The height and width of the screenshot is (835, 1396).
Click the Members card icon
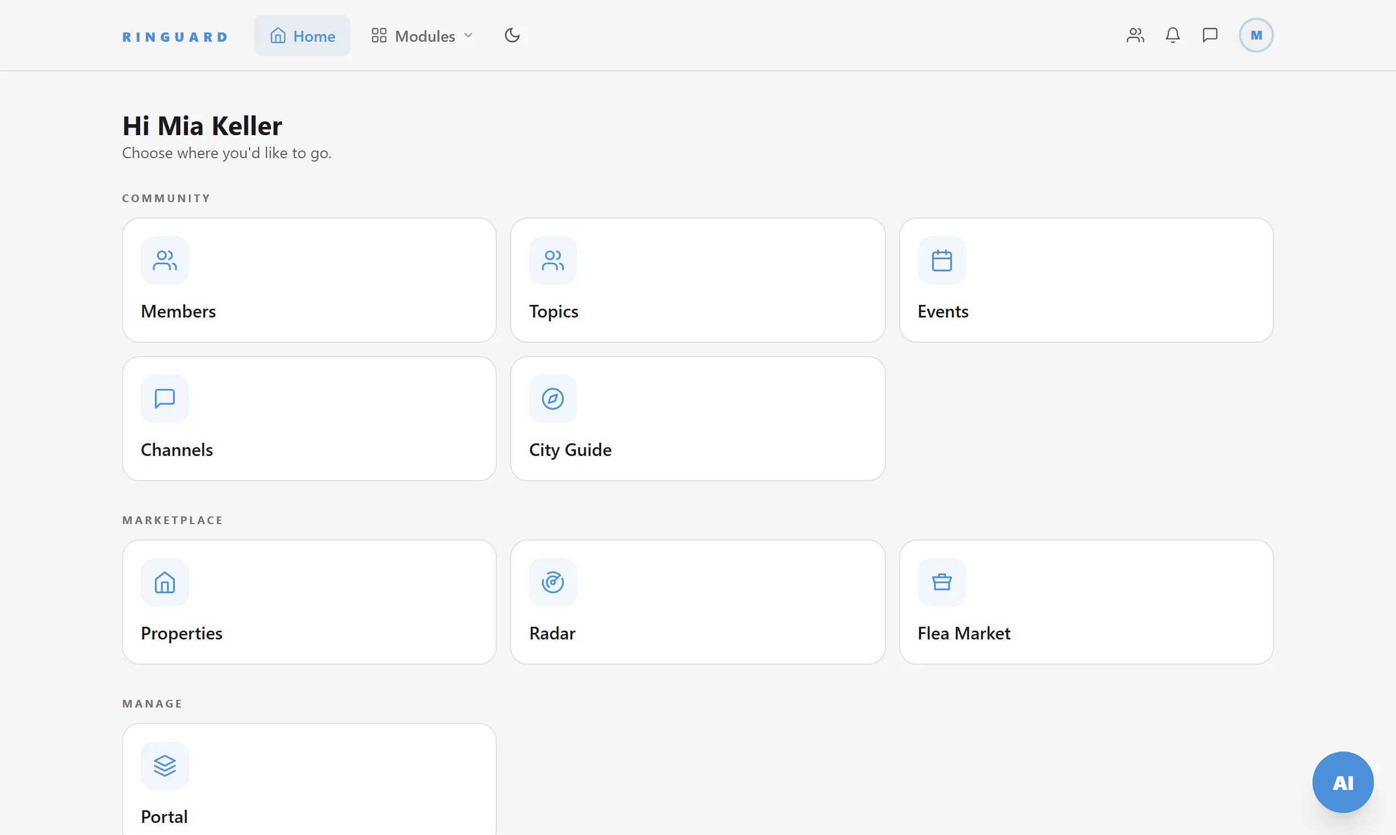[x=165, y=260]
